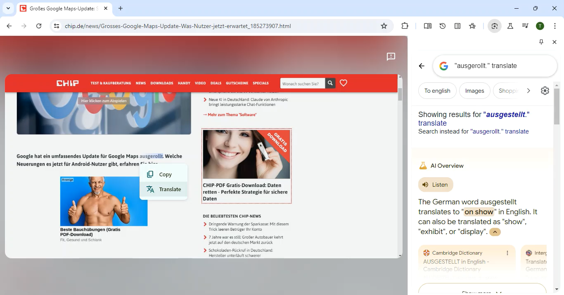Open Schokoladen-Rückruf in Deutschland article
The width and height of the screenshot is (564, 295).
pos(241,253)
